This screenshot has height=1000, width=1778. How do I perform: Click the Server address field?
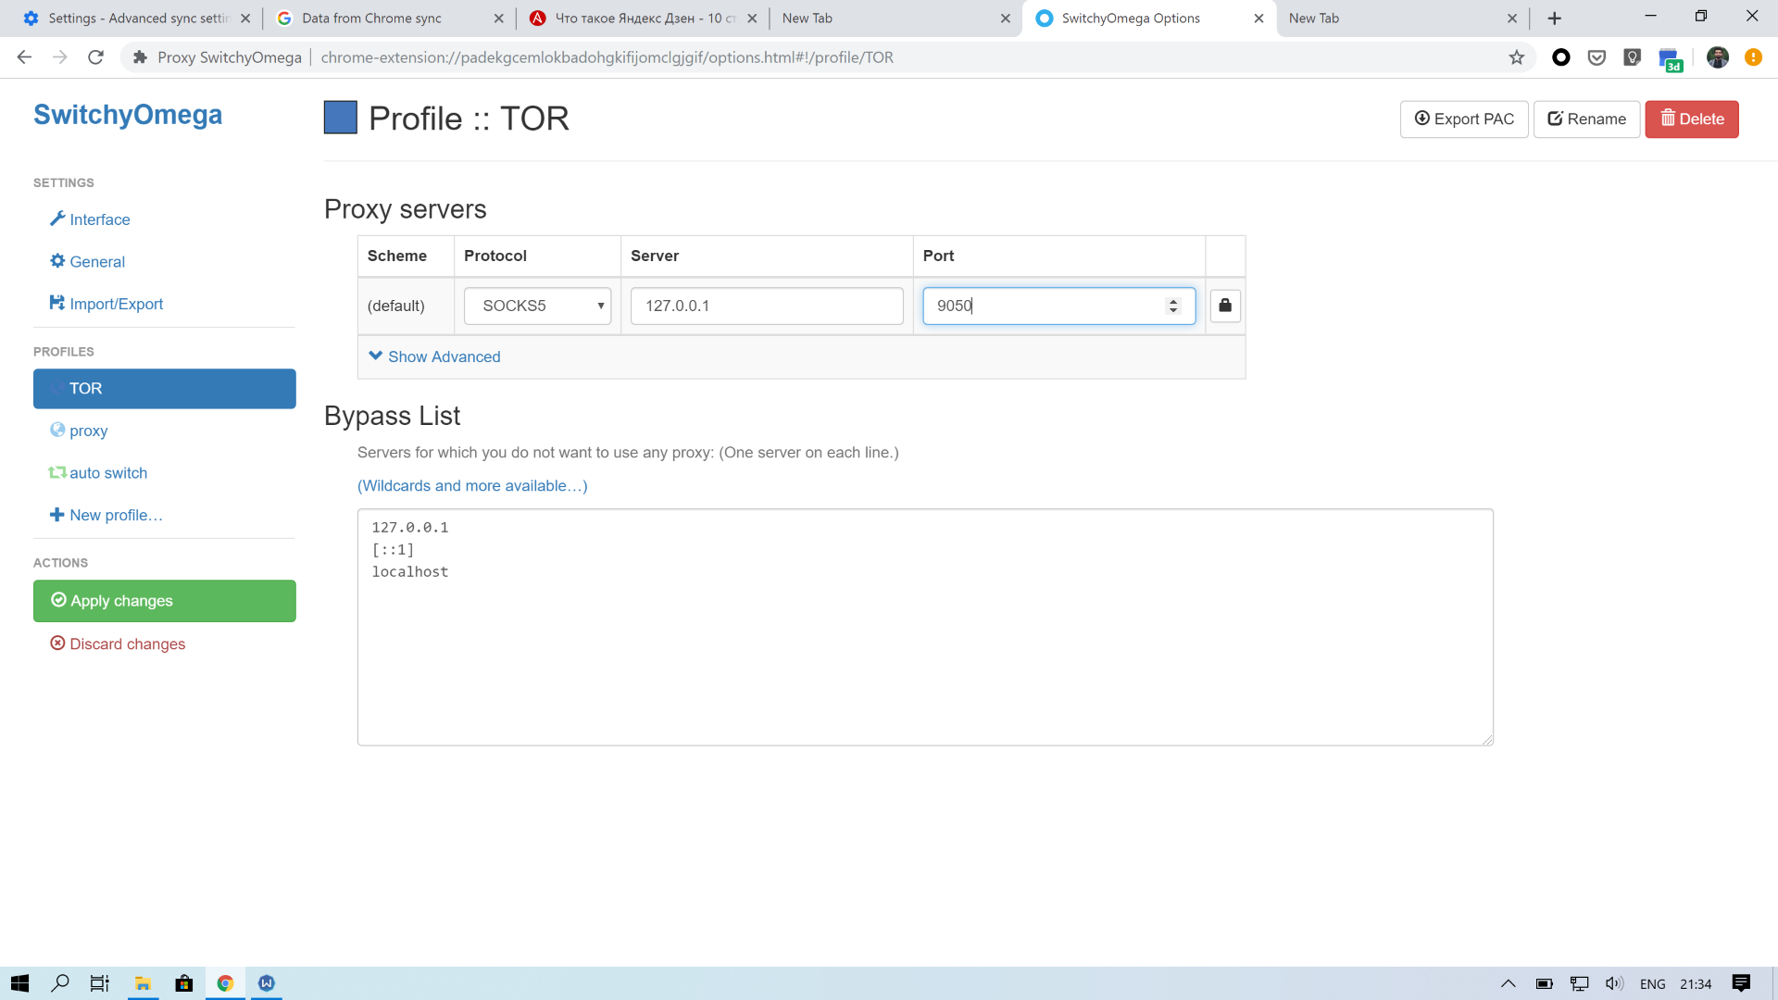tap(767, 306)
